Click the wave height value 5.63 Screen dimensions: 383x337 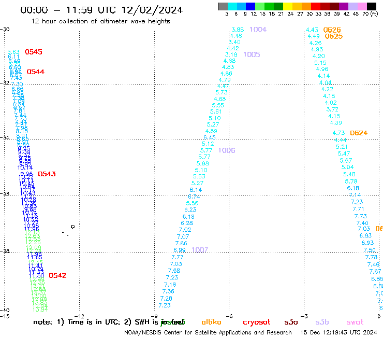coord(13,52)
